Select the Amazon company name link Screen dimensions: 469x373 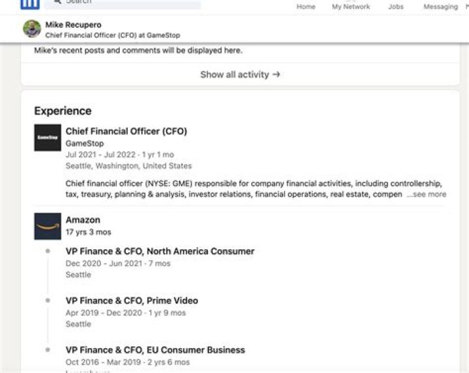coord(83,220)
